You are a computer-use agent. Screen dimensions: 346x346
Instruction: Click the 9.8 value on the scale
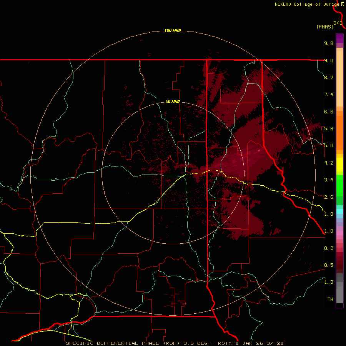point(329,43)
